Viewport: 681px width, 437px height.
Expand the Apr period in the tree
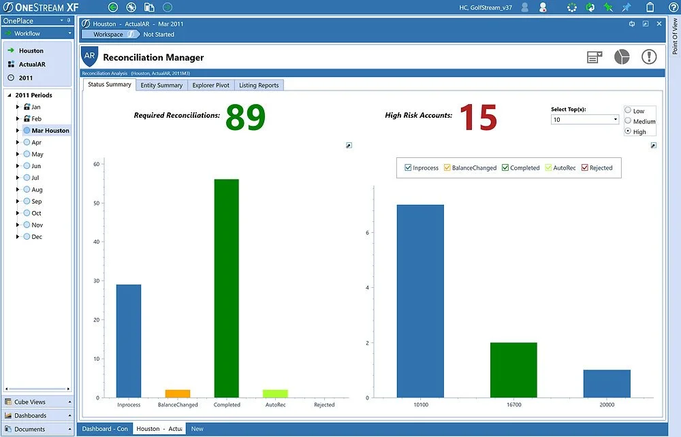(16, 142)
